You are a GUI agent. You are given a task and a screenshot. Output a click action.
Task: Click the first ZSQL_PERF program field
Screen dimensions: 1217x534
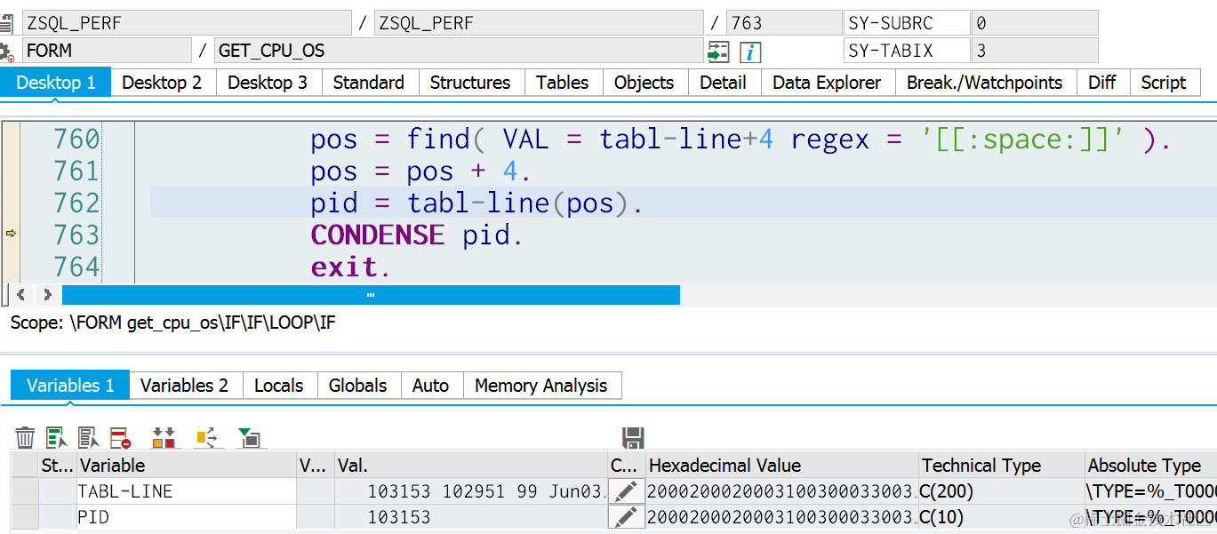pyautogui.click(x=187, y=23)
